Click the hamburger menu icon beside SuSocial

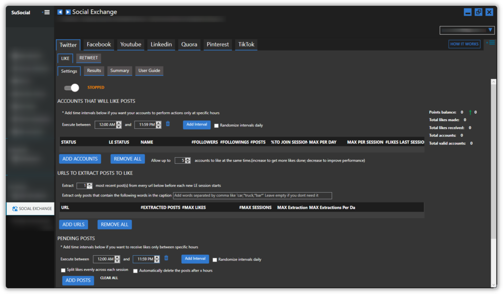point(47,12)
